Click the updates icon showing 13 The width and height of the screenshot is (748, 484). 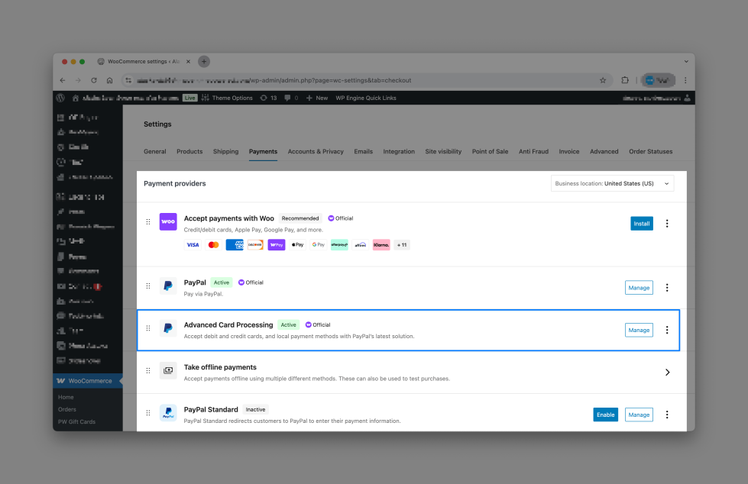pos(268,98)
